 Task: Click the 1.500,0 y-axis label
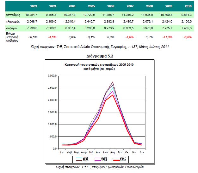52,112
